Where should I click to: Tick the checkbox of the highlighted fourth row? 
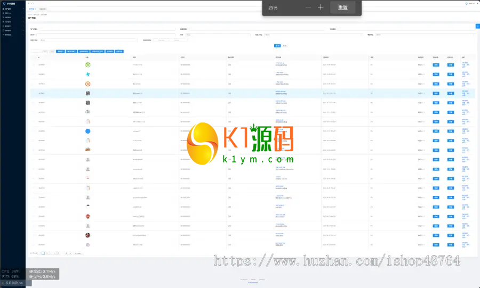click(34, 93)
